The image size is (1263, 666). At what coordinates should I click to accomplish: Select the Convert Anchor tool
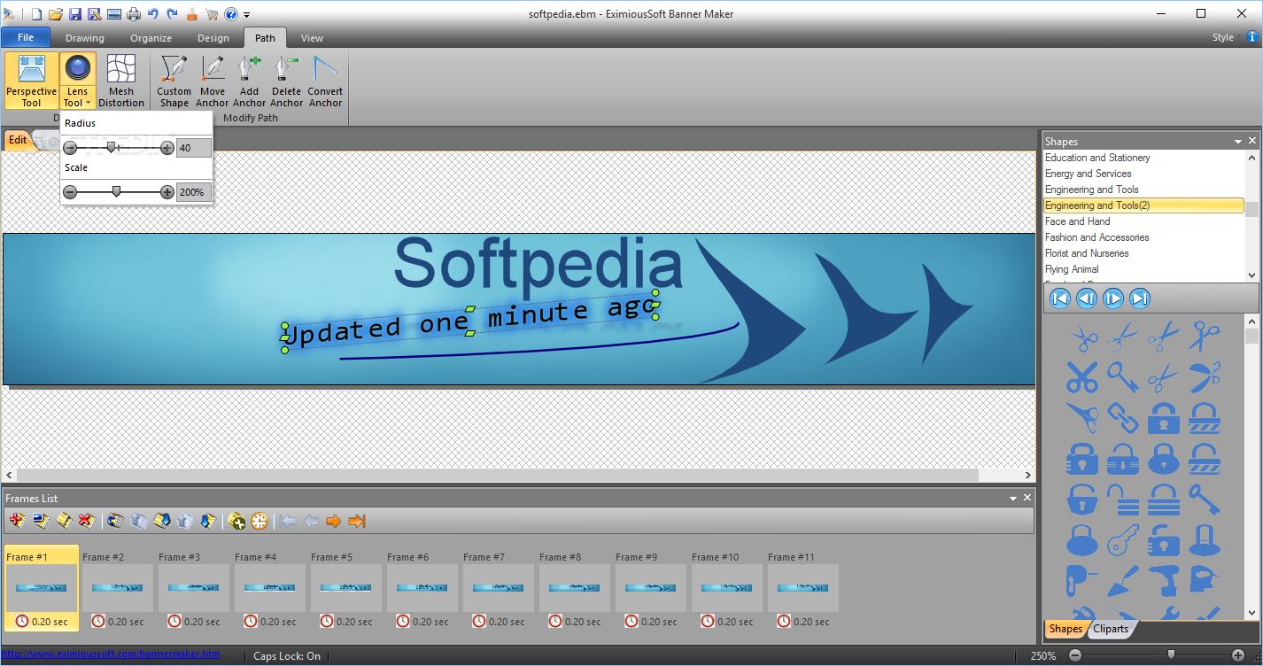325,81
